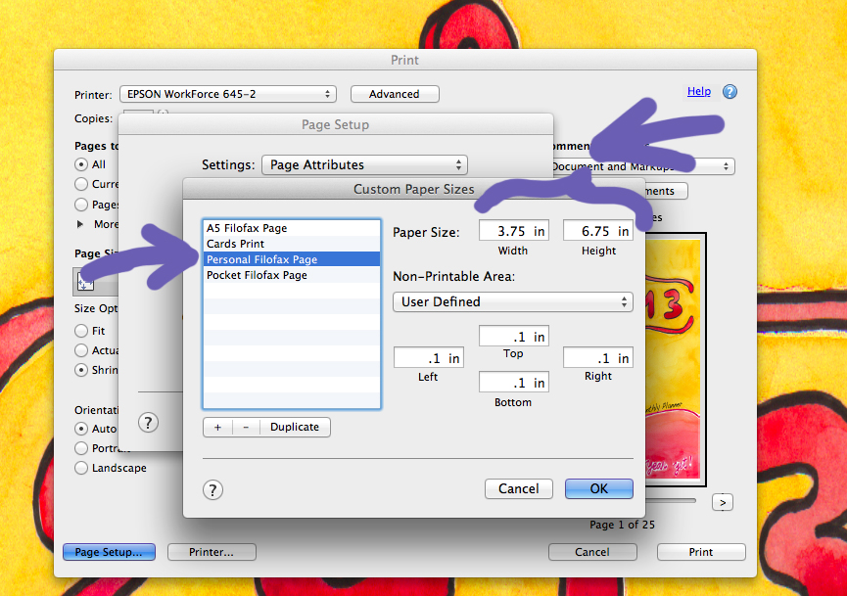Viewport: 847px width, 596px height.
Task: Go to next preview page arrow
Action: [x=723, y=502]
